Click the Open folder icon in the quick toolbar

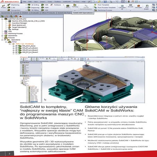click(x=99, y=2)
